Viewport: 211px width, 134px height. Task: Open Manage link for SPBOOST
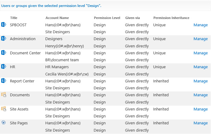[200, 25]
